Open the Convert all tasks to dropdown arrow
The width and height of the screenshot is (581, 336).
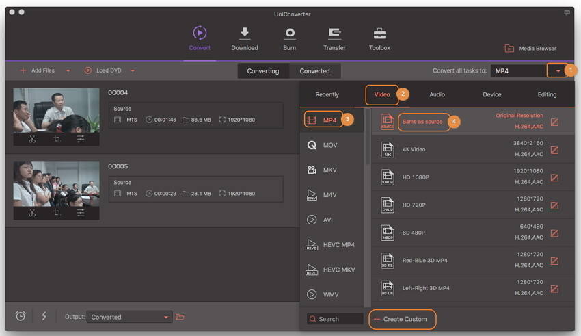click(x=557, y=71)
